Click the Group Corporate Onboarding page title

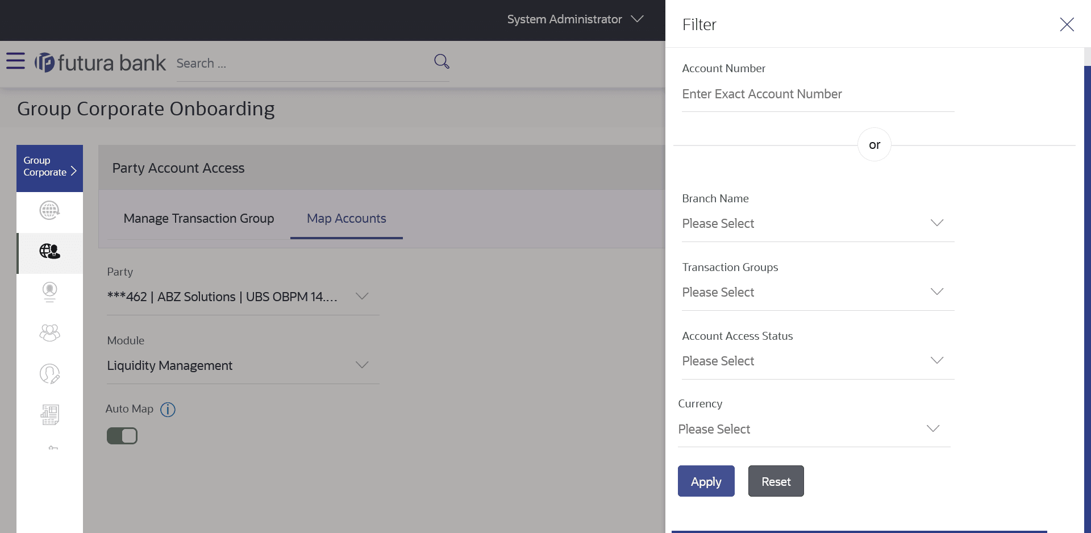coord(146,109)
